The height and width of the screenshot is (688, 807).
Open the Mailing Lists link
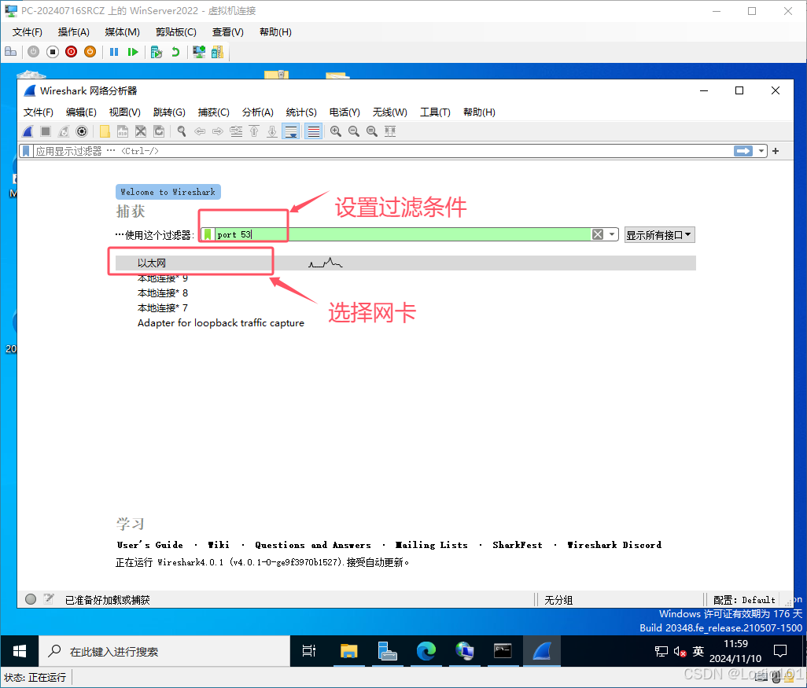(x=431, y=544)
